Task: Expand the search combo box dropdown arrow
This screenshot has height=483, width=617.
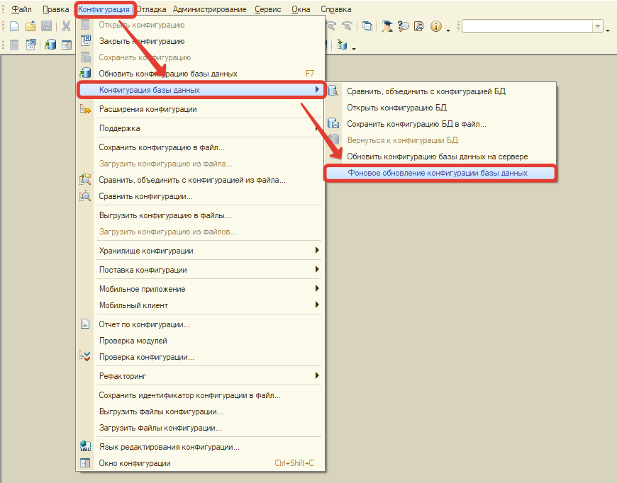Action: (x=598, y=26)
